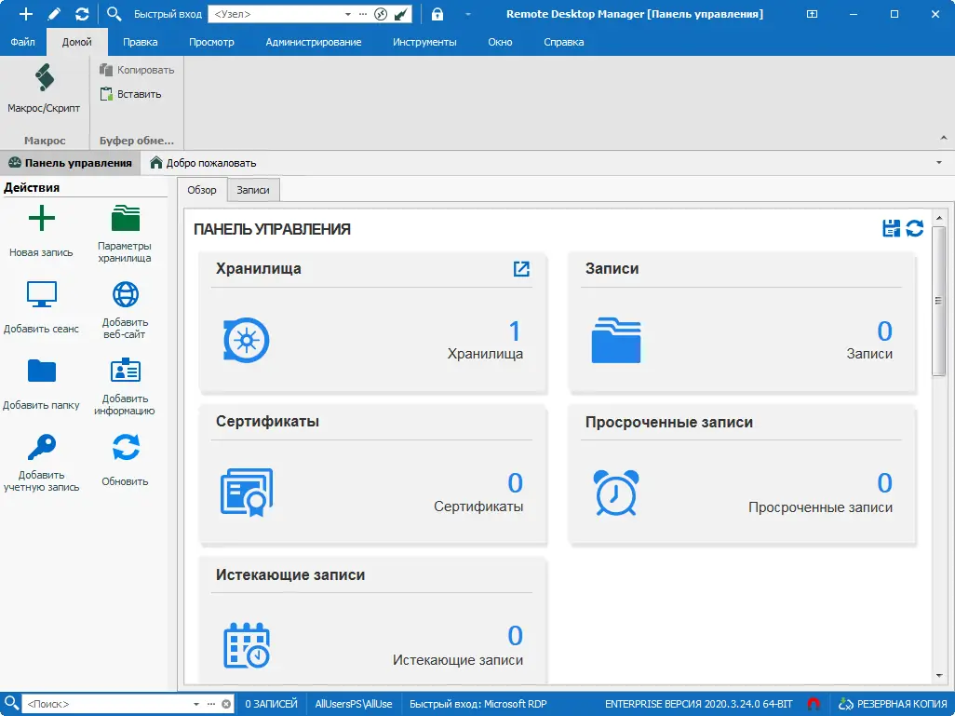Click AllUsersPS\AllUse in status bar

point(354,704)
